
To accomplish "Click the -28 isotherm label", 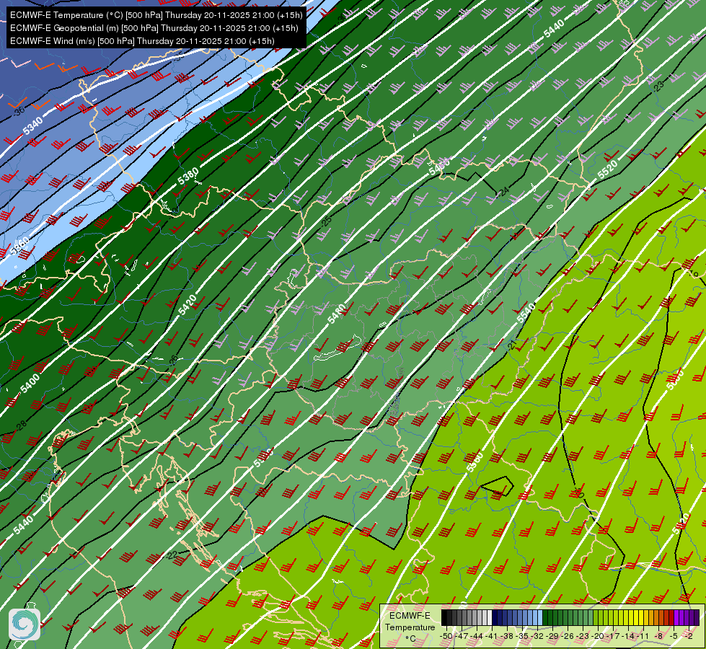I will coord(21,425).
